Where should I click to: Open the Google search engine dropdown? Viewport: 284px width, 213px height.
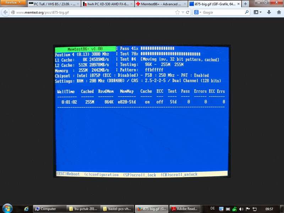coord(197,12)
